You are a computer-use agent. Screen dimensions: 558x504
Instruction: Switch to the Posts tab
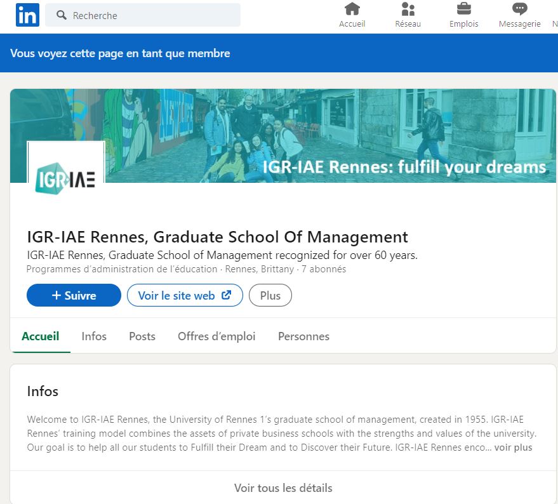pos(142,336)
